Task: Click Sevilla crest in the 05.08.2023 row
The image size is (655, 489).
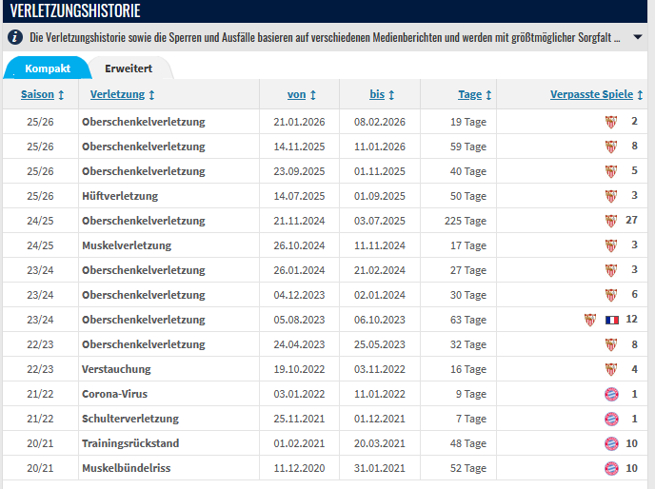Action: point(590,320)
